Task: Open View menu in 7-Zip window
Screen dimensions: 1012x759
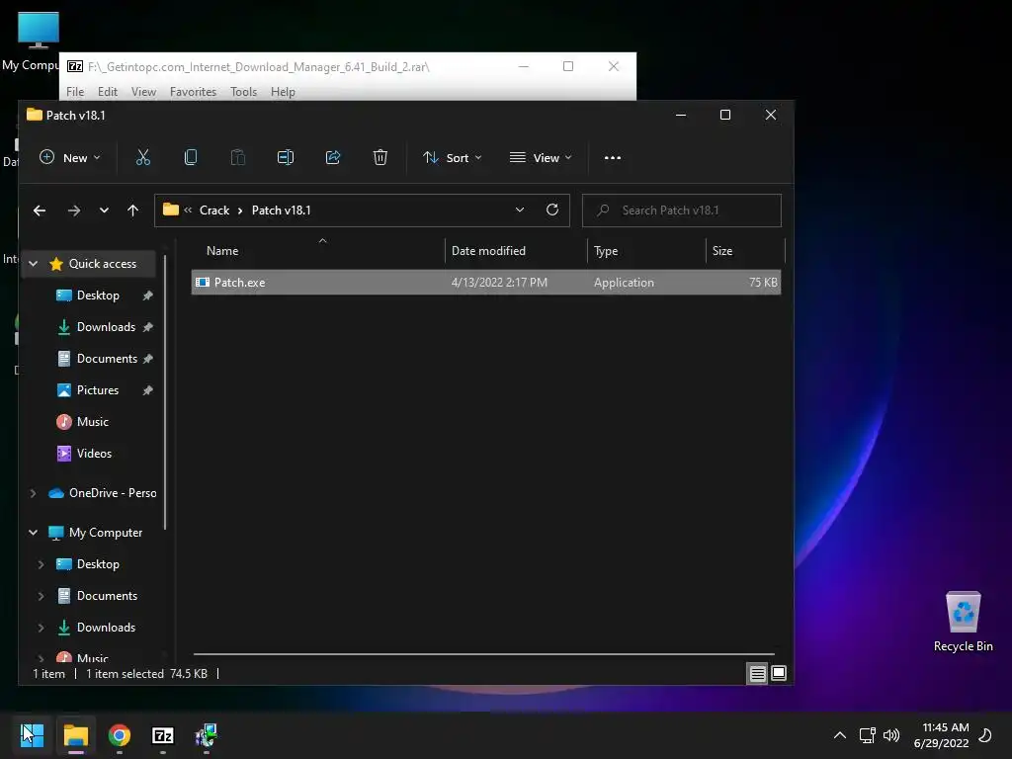Action: pos(143,92)
